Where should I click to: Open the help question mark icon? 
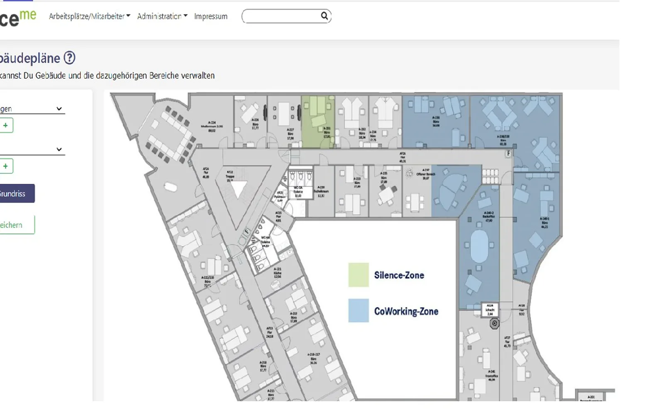70,58
